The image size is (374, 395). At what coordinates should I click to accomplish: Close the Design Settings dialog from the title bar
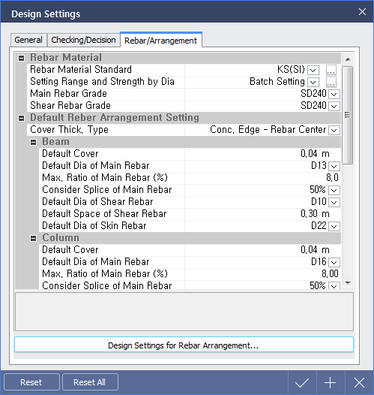(x=362, y=11)
